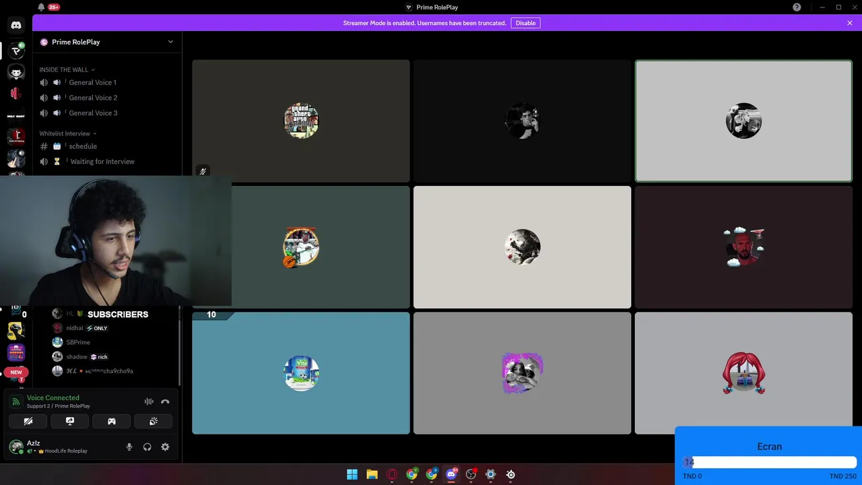Image resolution: width=862 pixels, height=485 pixels.
Task: Select the blue tile labeled 10
Action: [301, 373]
